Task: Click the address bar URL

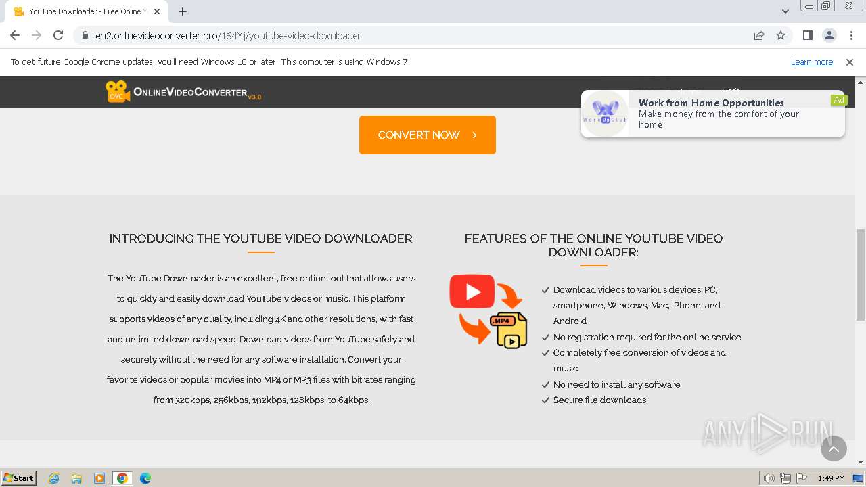Action: tap(228, 35)
